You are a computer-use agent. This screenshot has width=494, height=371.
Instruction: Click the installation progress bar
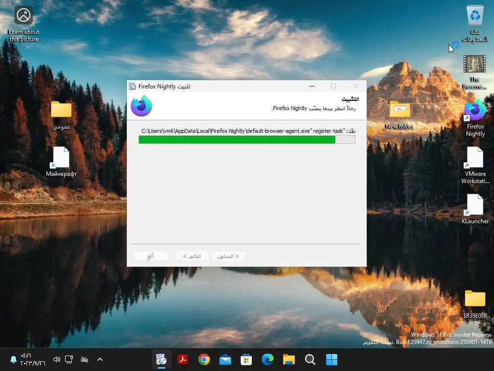point(247,140)
